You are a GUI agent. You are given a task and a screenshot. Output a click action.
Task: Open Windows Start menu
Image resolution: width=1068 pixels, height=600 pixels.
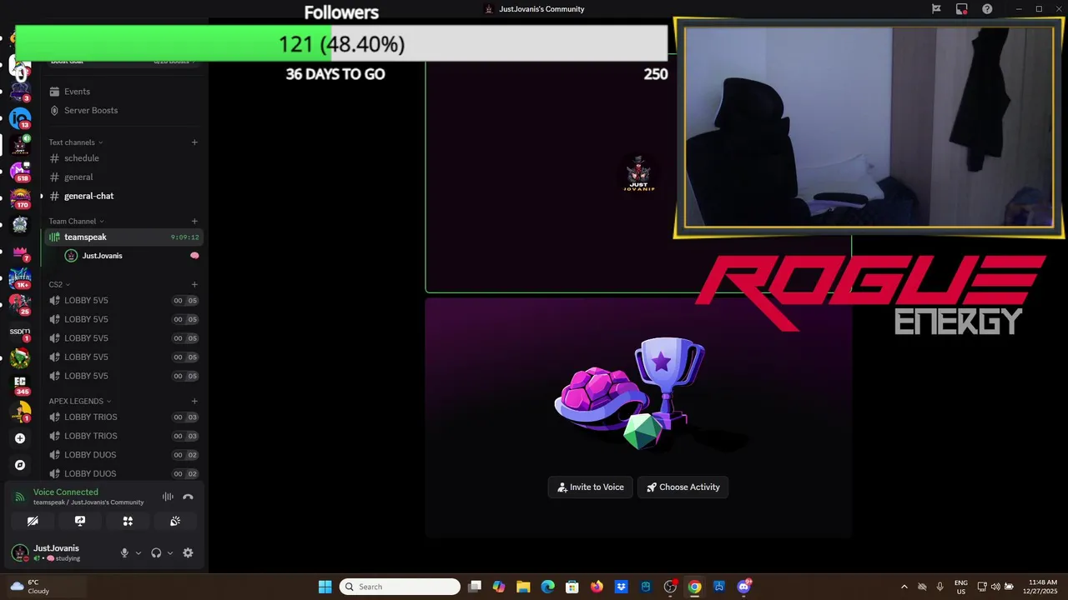[325, 587]
